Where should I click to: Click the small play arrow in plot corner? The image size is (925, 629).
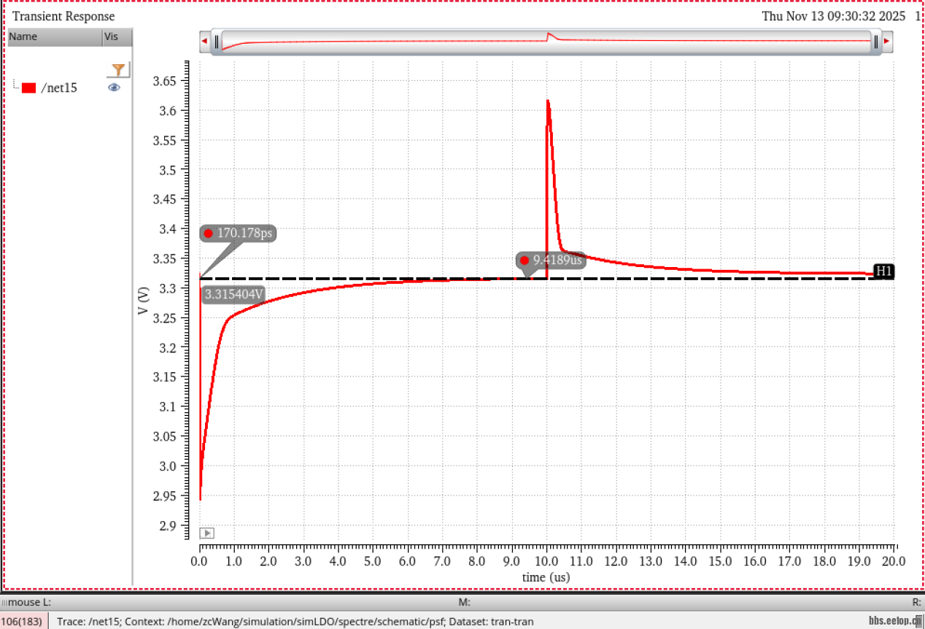[206, 533]
